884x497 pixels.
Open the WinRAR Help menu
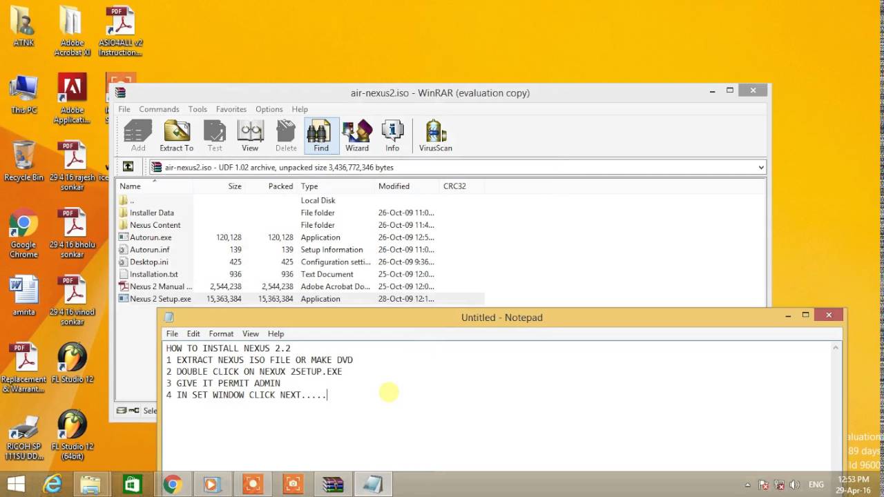[x=300, y=109]
